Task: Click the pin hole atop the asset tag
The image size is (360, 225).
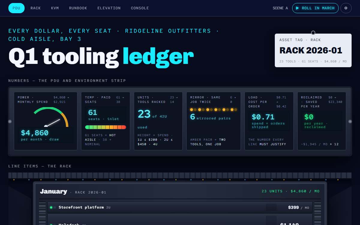Action: pos(313,33)
